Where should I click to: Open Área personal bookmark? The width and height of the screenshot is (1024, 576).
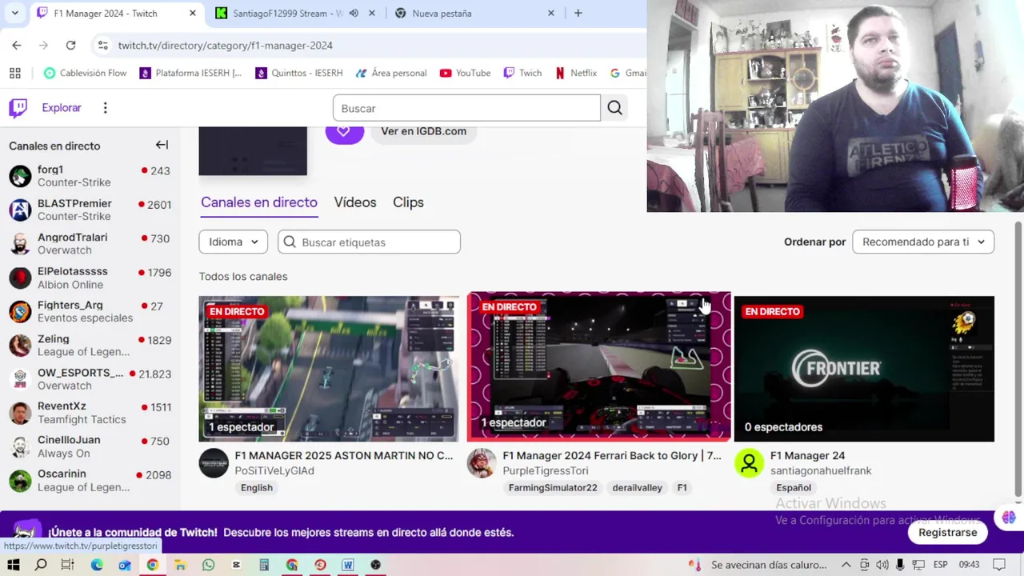click(x=391, y=73)
